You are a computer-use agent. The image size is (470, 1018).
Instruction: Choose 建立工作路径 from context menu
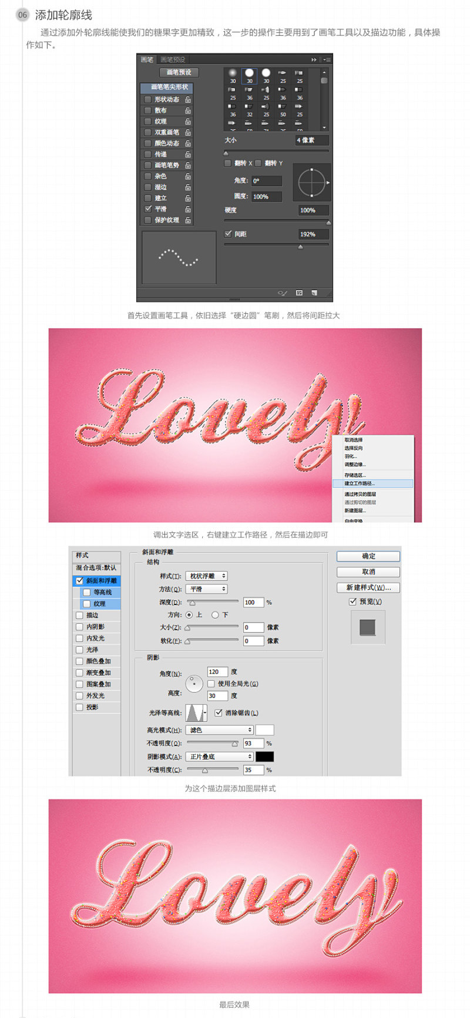(372, 483)
